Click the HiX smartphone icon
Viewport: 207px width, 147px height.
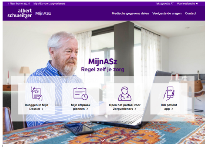coord(169,93)
